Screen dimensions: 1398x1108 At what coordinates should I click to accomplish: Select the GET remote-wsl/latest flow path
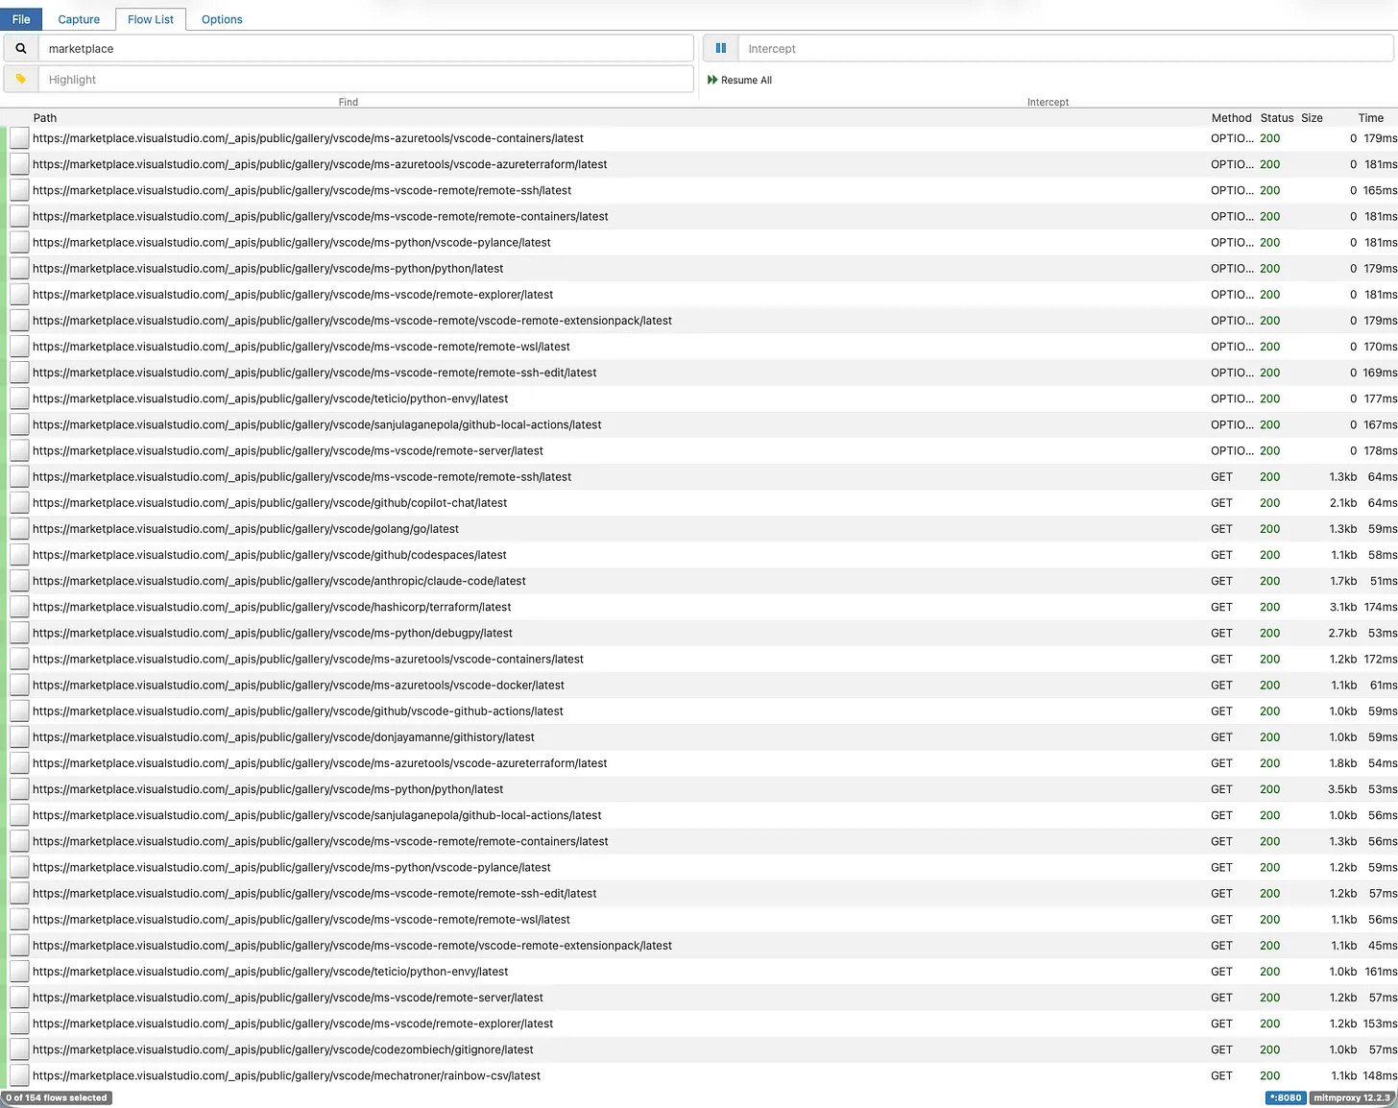[301, 919]
